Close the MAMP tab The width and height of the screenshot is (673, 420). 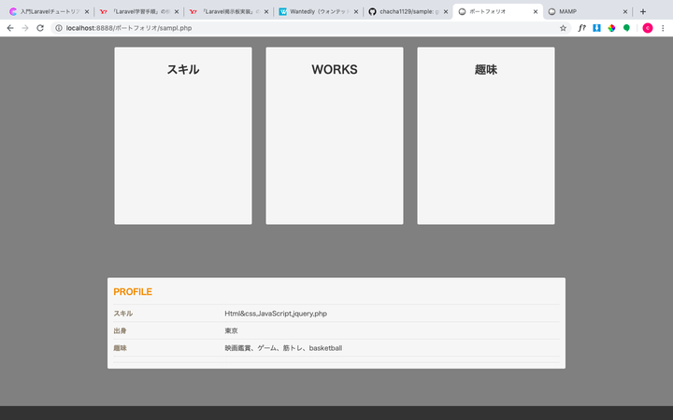625,11
